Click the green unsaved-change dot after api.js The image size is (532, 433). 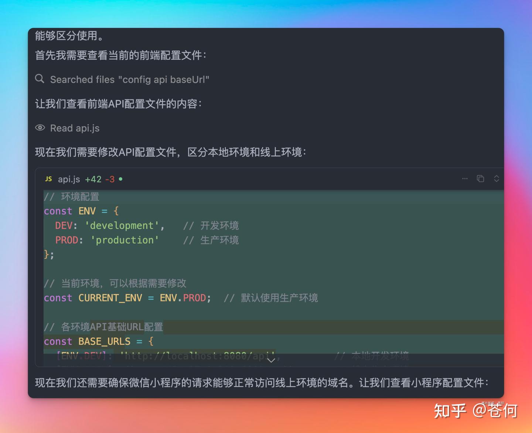pyautogui.click(x=120, y=179)
